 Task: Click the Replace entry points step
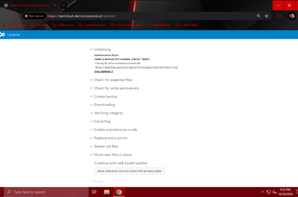click(111, 138)
